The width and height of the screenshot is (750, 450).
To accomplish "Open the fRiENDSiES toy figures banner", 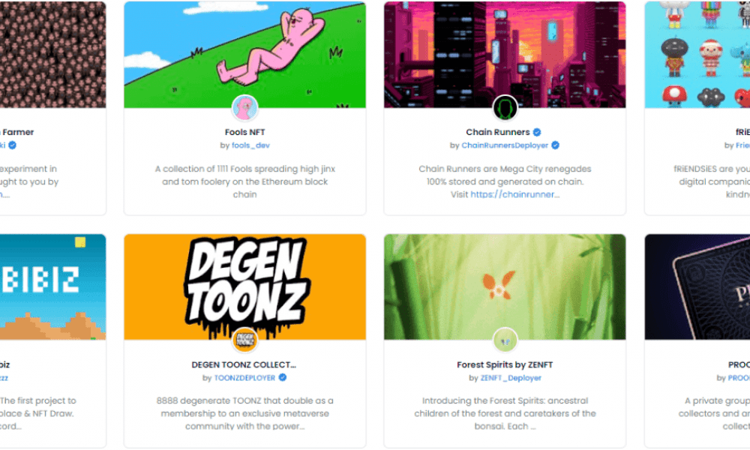I will pos(697,55).
